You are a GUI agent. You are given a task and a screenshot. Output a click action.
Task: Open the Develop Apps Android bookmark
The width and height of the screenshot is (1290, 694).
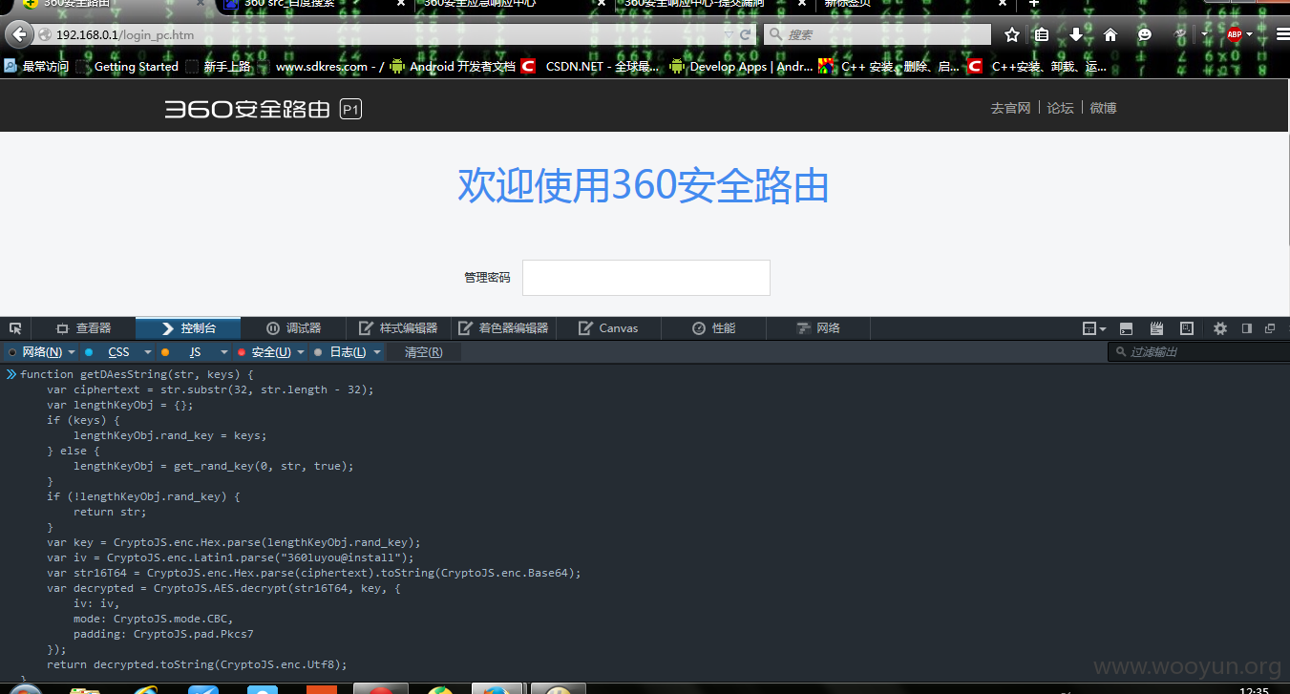[x=742, y=67]
